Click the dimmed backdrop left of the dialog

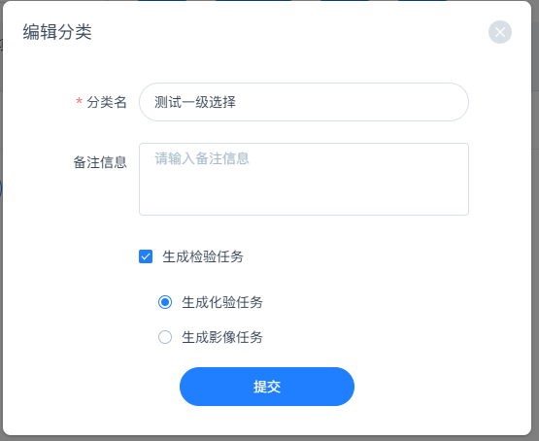click(x=1, y=241)
